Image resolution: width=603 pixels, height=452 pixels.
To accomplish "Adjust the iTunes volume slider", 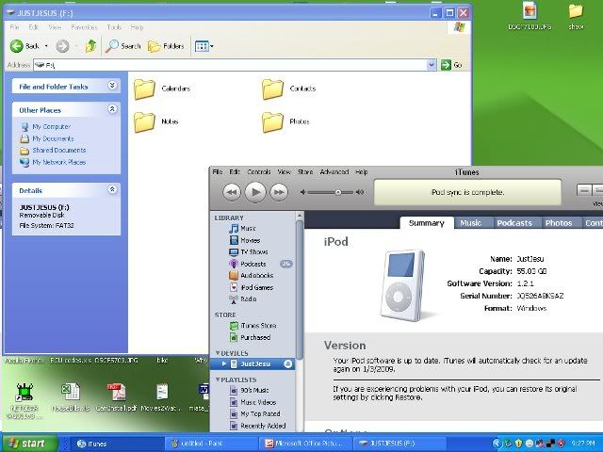I will (x=337, y=192).
